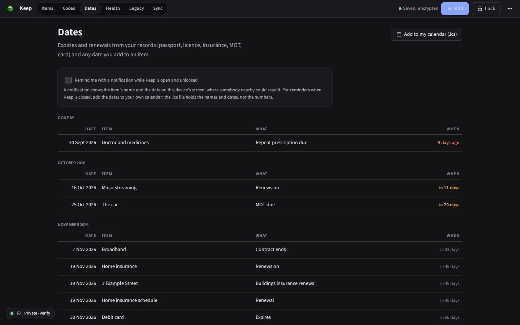520x325 pixels.
Task: Click the Repeat prescription due text
Action: 281,143
